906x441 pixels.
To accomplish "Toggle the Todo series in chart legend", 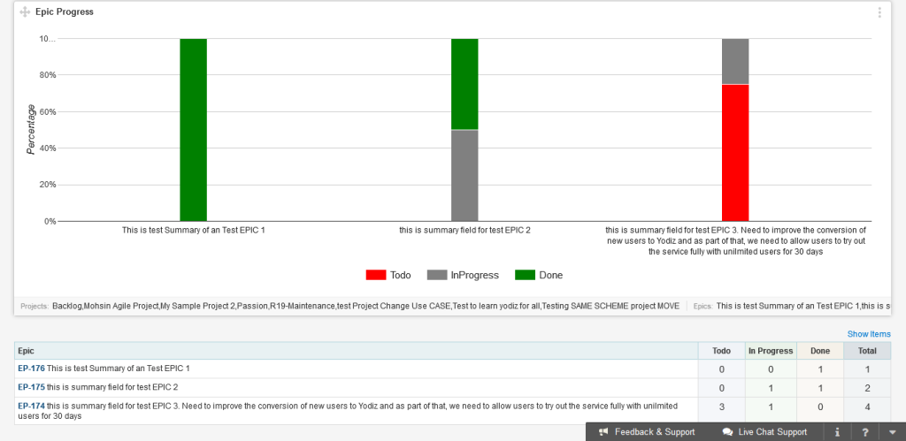I will coord(388,275).
